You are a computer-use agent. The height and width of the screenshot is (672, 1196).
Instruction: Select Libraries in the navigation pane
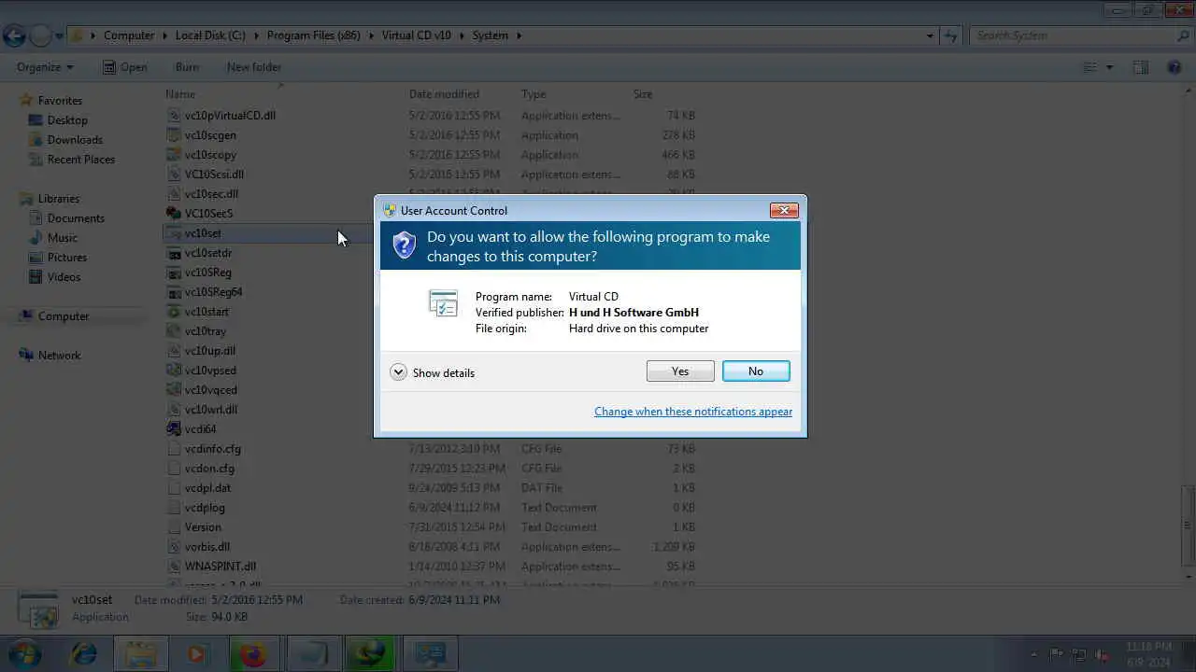click(59, 199)
